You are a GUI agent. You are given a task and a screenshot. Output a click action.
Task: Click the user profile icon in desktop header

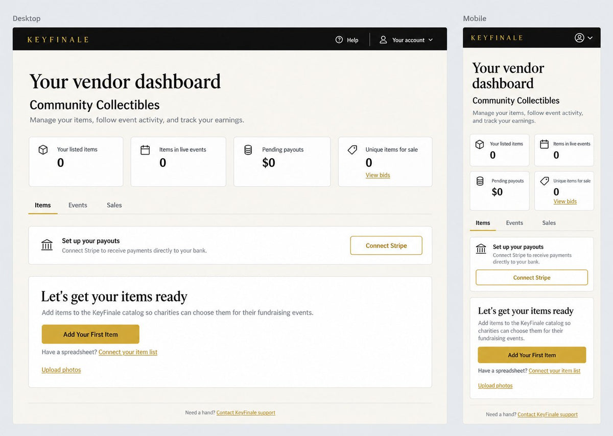[383, 40]
